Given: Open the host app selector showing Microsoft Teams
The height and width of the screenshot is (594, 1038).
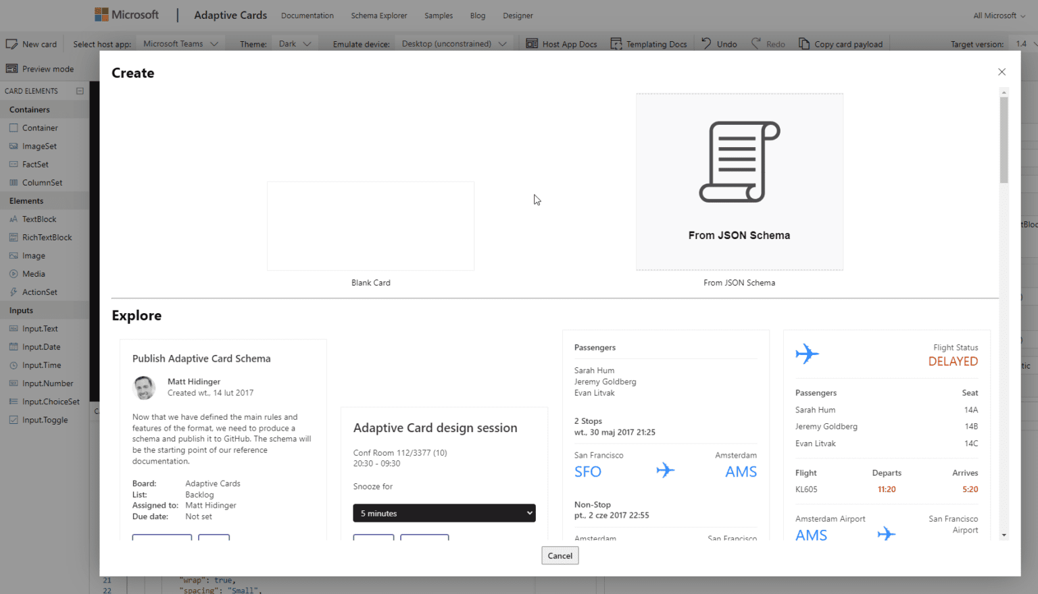Looking at the screenshot, I should pyautogui.click(x=180, y=43).
